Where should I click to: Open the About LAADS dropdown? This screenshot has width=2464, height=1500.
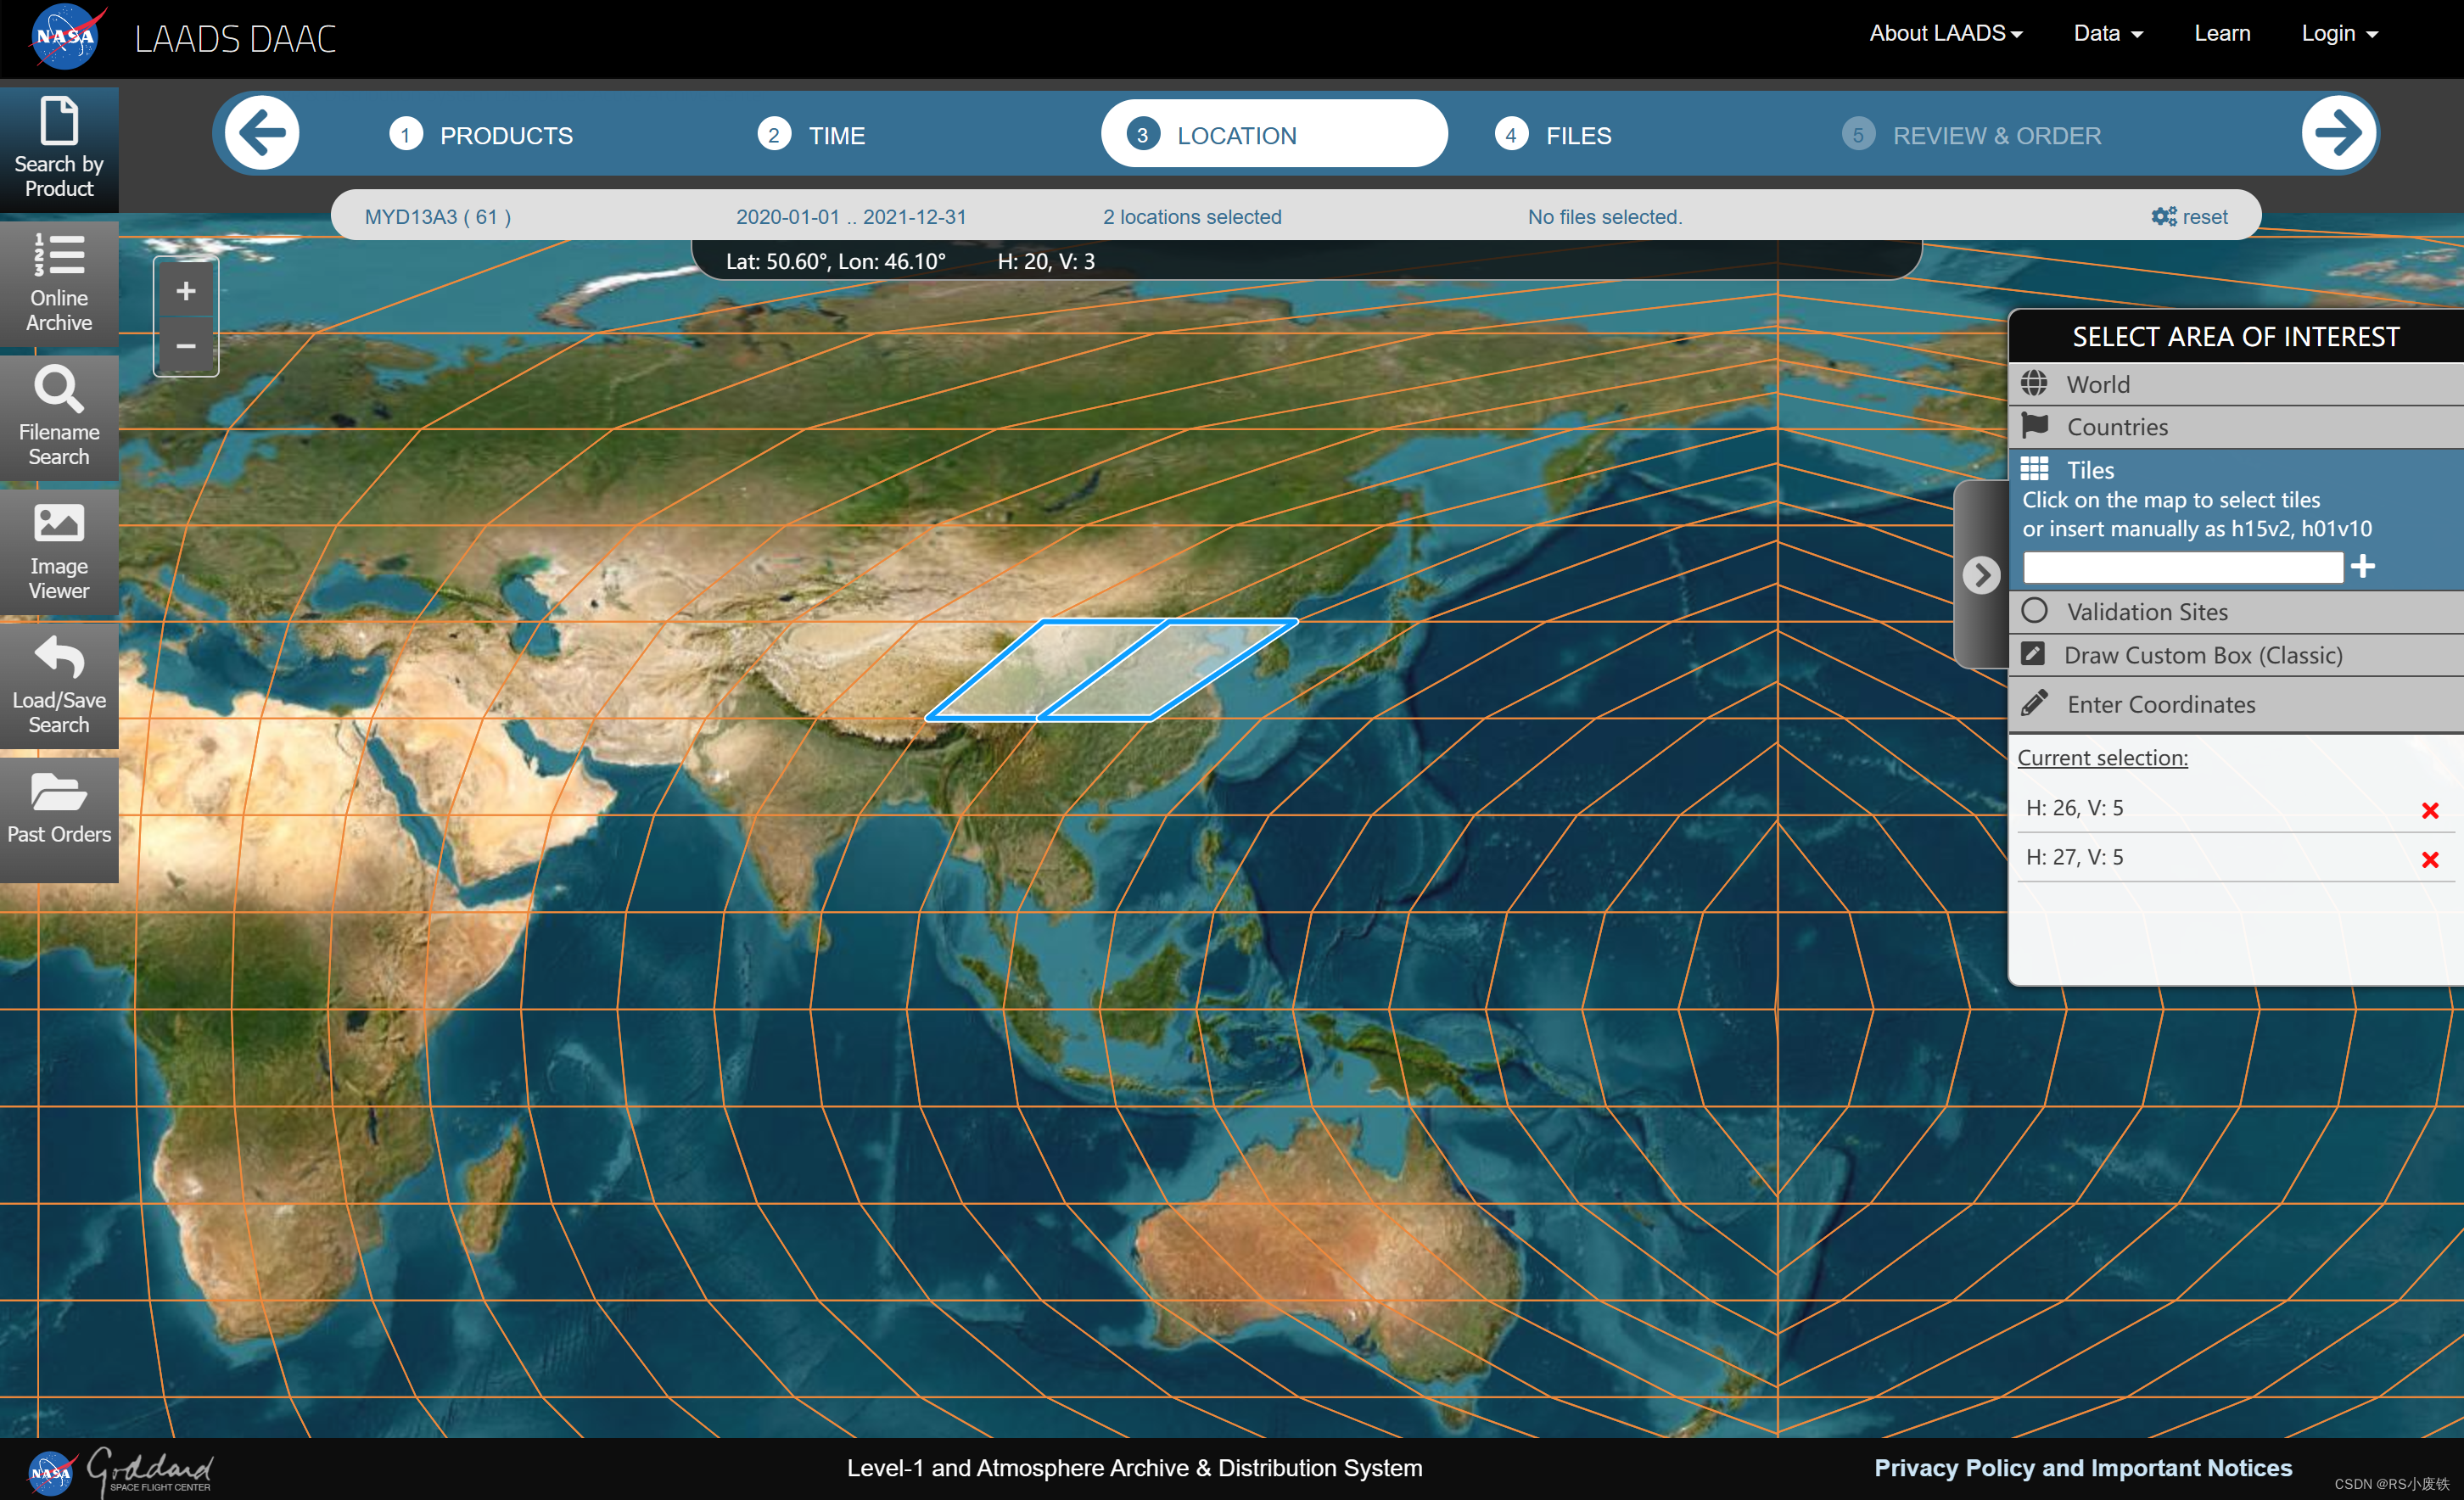pos(1946,34)
